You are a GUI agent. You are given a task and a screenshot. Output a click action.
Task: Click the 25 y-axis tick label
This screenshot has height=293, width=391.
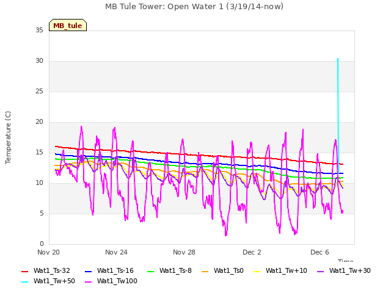pyautogui.click(x=39, y=92)
